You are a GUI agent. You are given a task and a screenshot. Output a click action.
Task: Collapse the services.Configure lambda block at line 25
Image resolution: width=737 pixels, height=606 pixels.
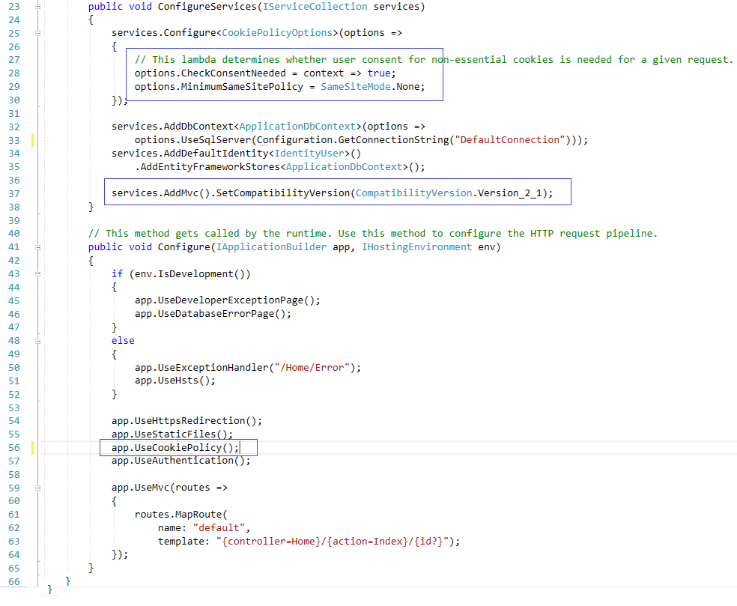(38, 34)
